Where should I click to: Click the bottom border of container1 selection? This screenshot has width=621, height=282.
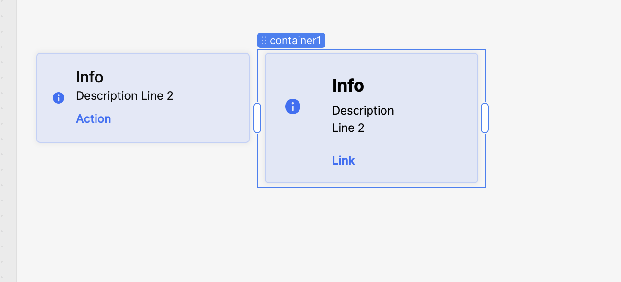pyautogui.click(x=371, y=187)
